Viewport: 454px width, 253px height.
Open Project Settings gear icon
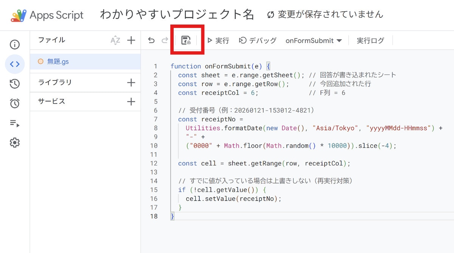(x=15, y=143)
